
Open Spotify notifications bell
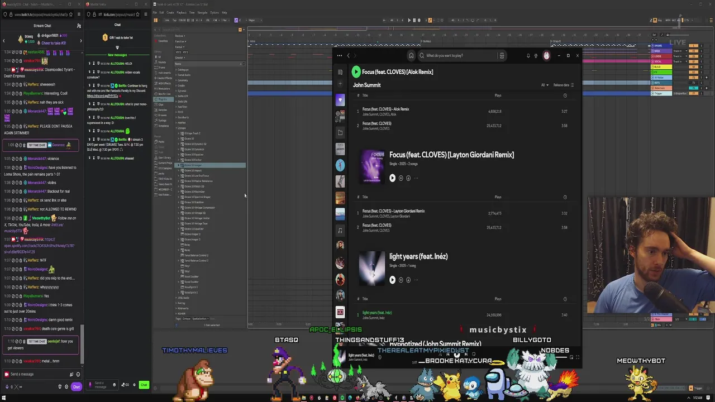528,56
